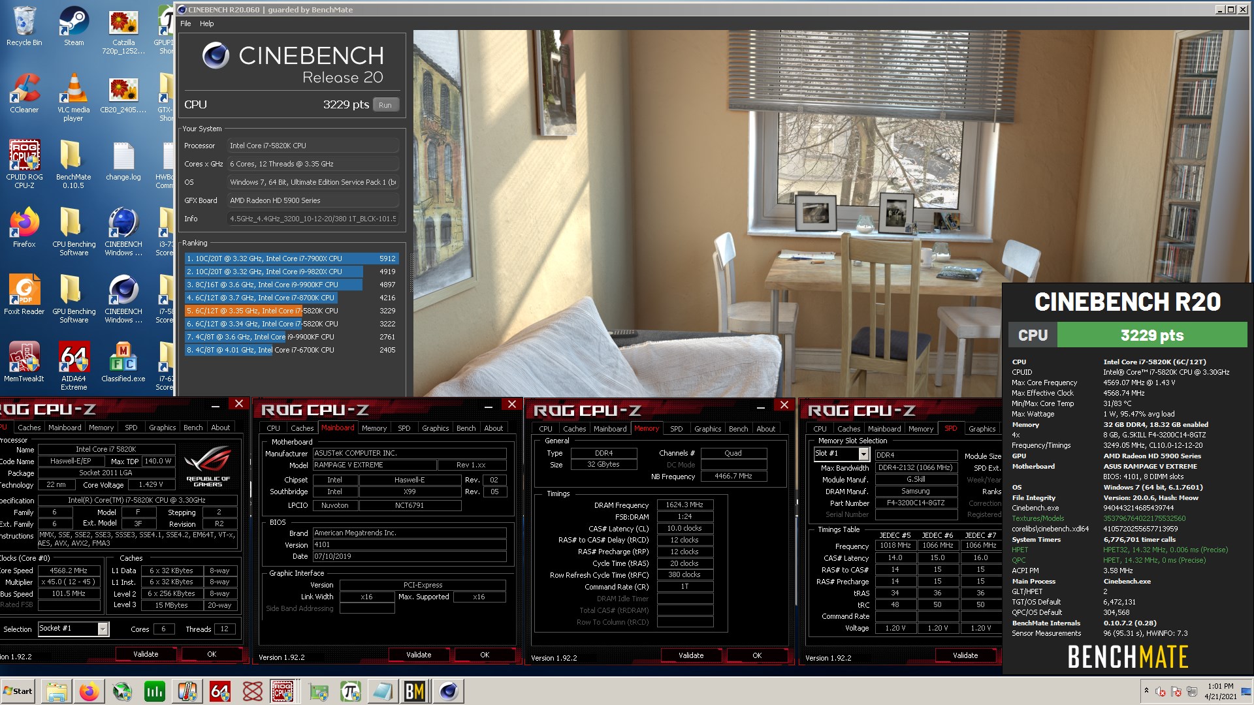Open the Start menu
This screenshot has width=1254, height=705.
[18, 691]
